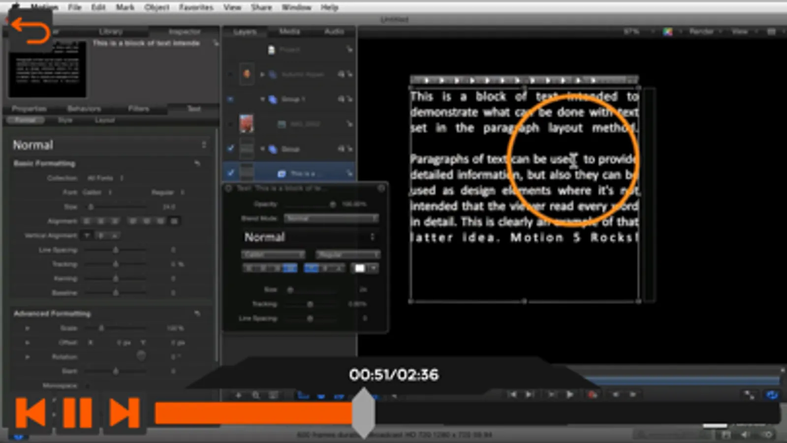Open the Window menu

[x=296, y=7]
